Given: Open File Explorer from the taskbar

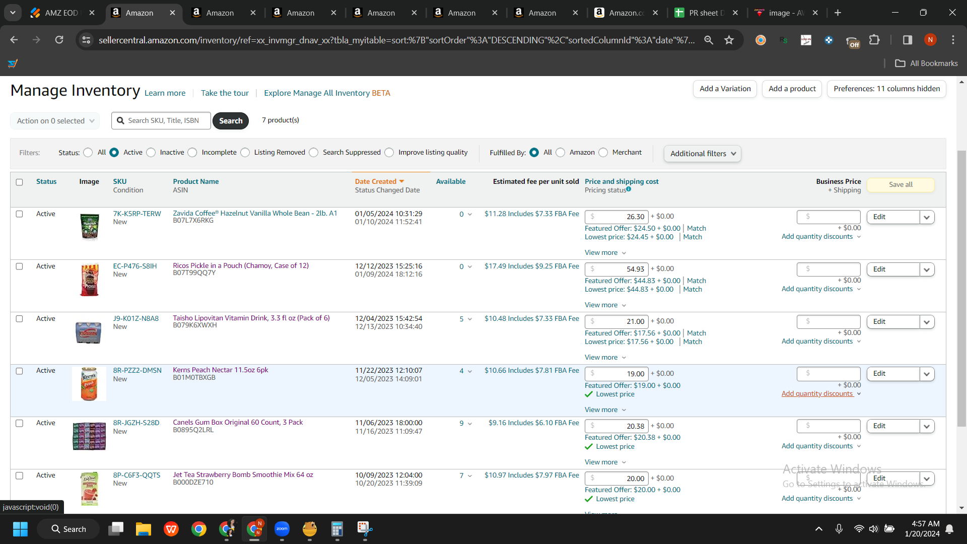Looking at the screenshot, I should click(x=144, y=529).
